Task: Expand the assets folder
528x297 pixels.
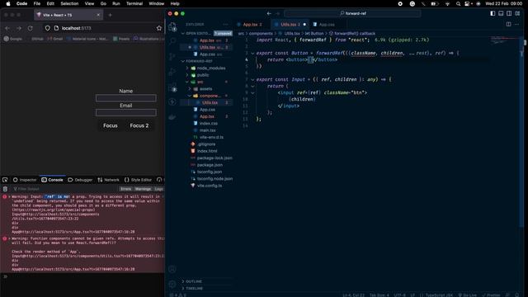Action: (x=205, y=89)
